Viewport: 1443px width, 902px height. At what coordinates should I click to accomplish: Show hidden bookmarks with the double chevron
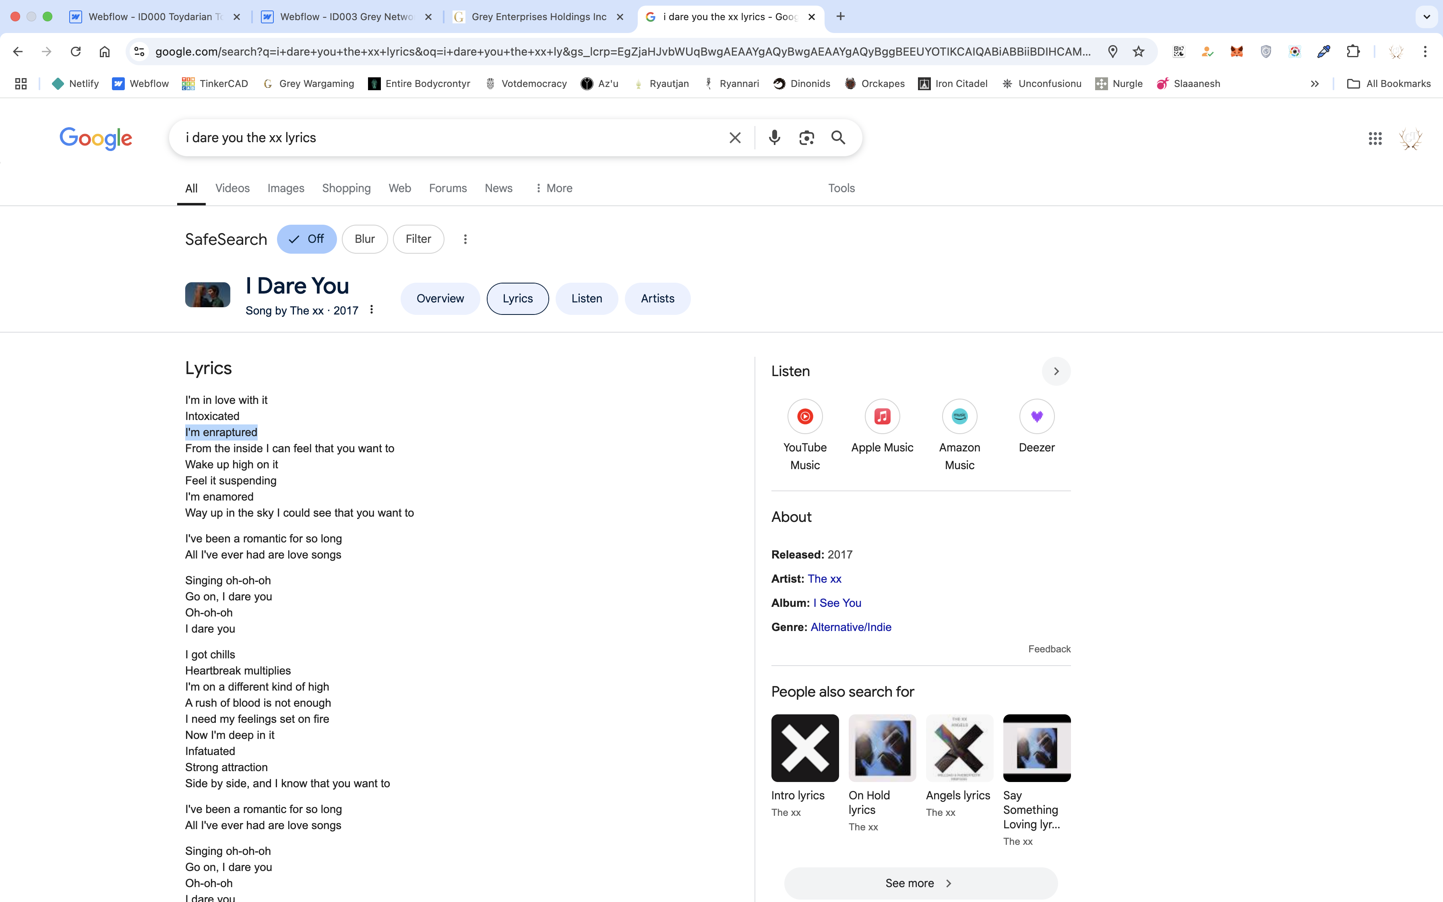click(x=1314, y=83)
